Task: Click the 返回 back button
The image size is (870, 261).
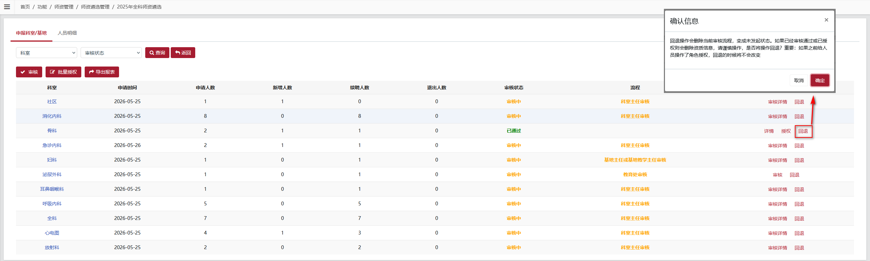Action: tap(183, 53)
